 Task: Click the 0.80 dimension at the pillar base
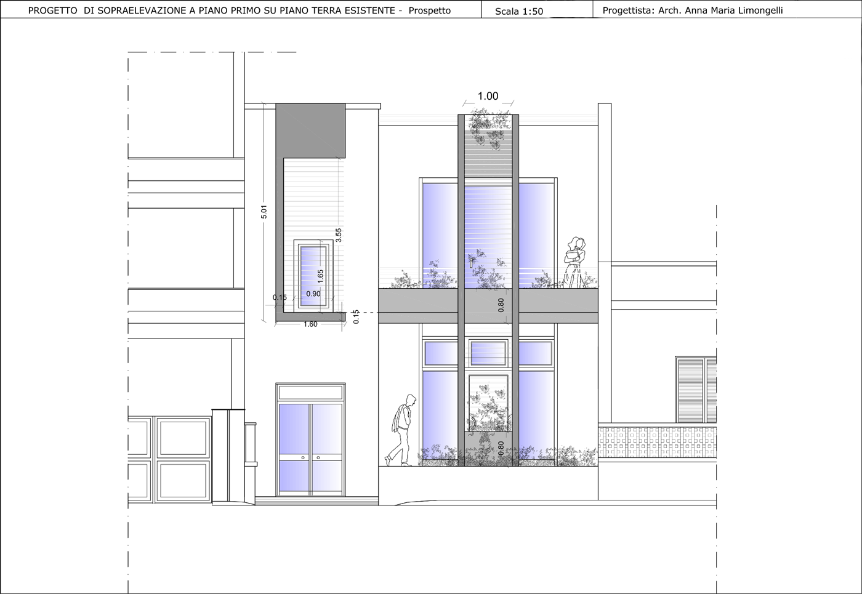click(x=501, y=448)
